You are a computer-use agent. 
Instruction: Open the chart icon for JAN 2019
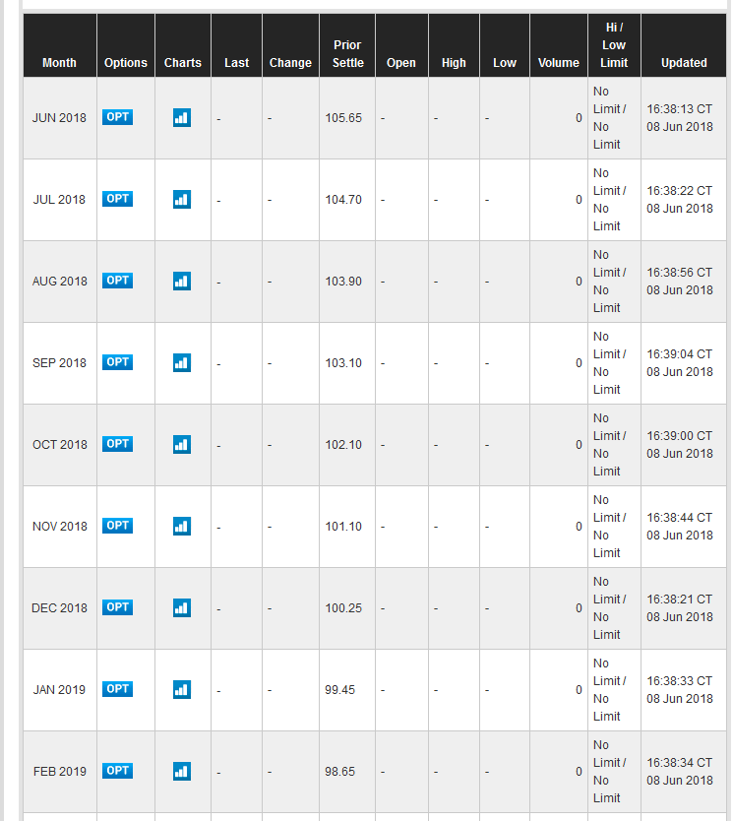click(182, 689)
